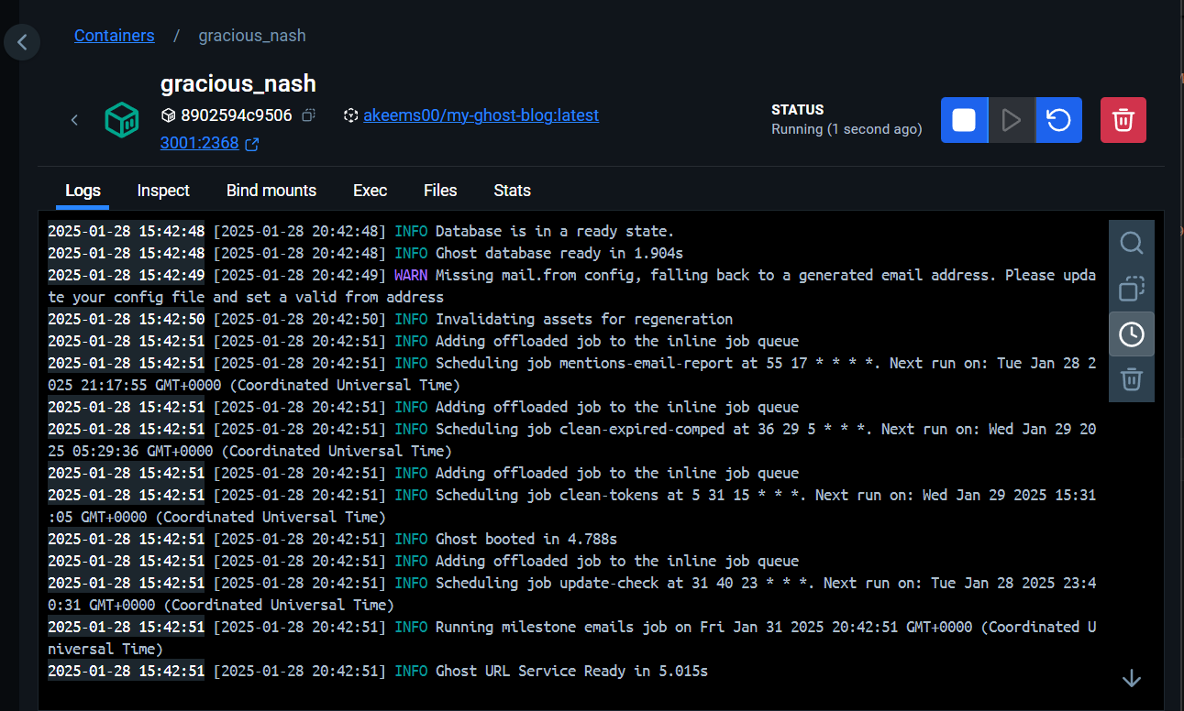Click 'Running milestone emails job' log line
1184x711 pixels.
pos(571,638)
